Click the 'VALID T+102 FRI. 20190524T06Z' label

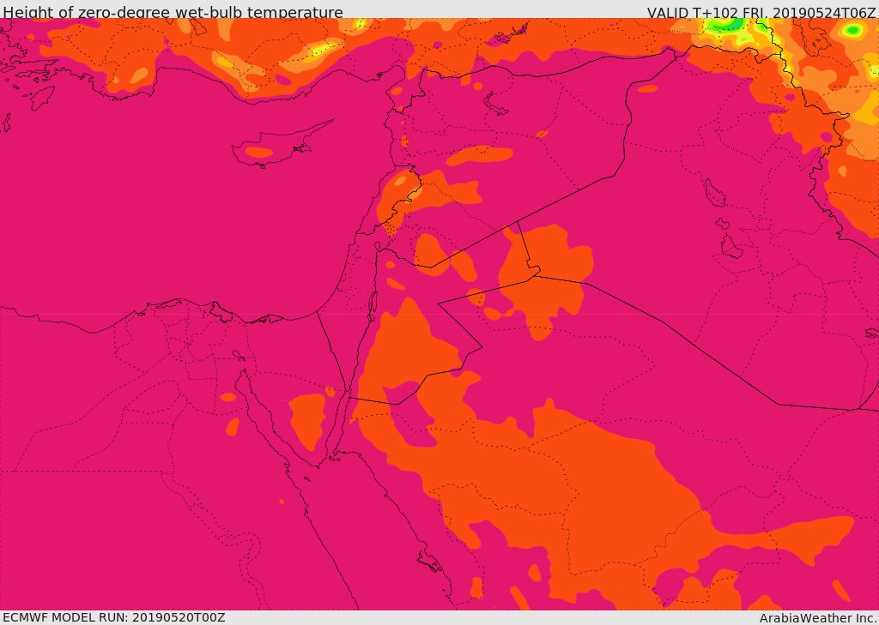click(x=762, y=12)
